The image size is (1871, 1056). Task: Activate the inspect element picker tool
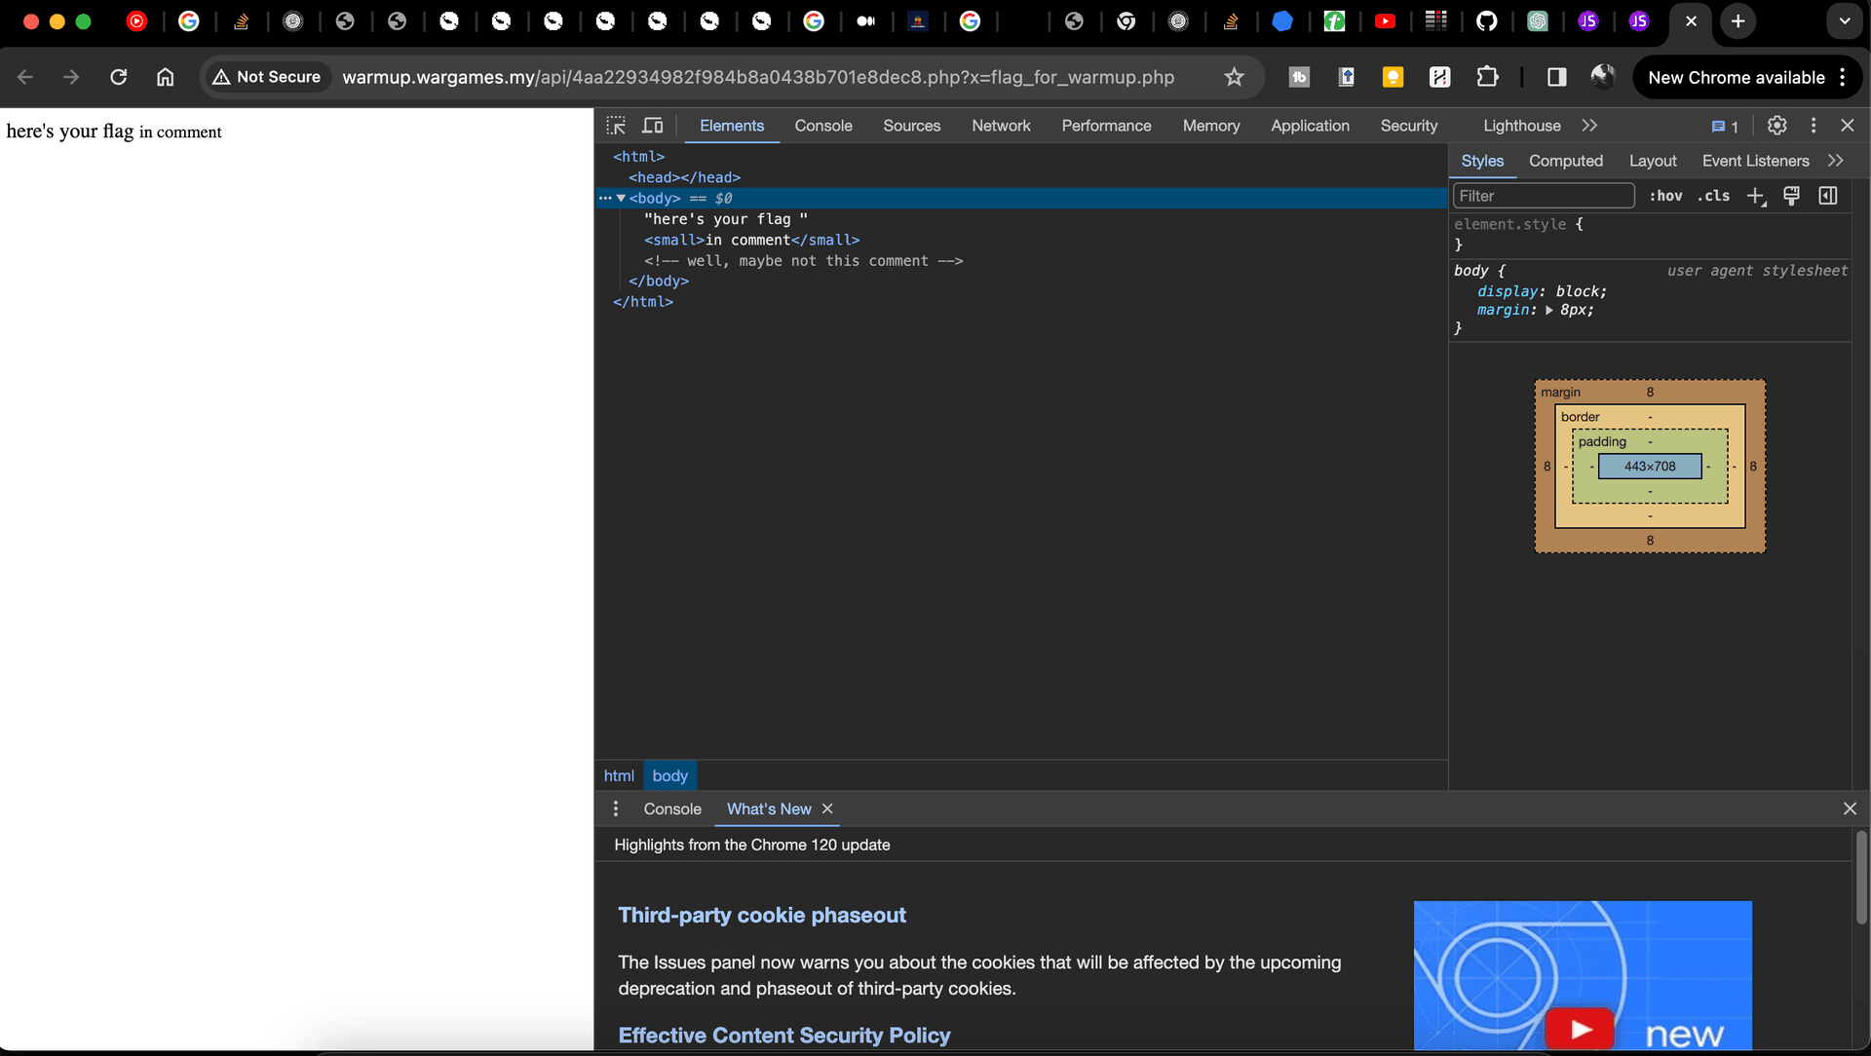[x=616, y=126]
